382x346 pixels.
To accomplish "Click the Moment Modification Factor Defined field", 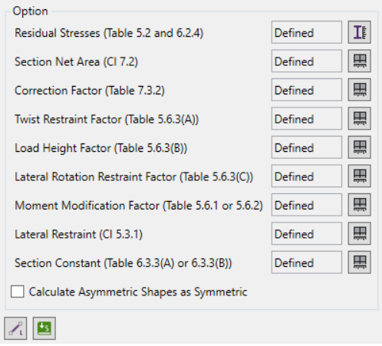I will [307, 205].
